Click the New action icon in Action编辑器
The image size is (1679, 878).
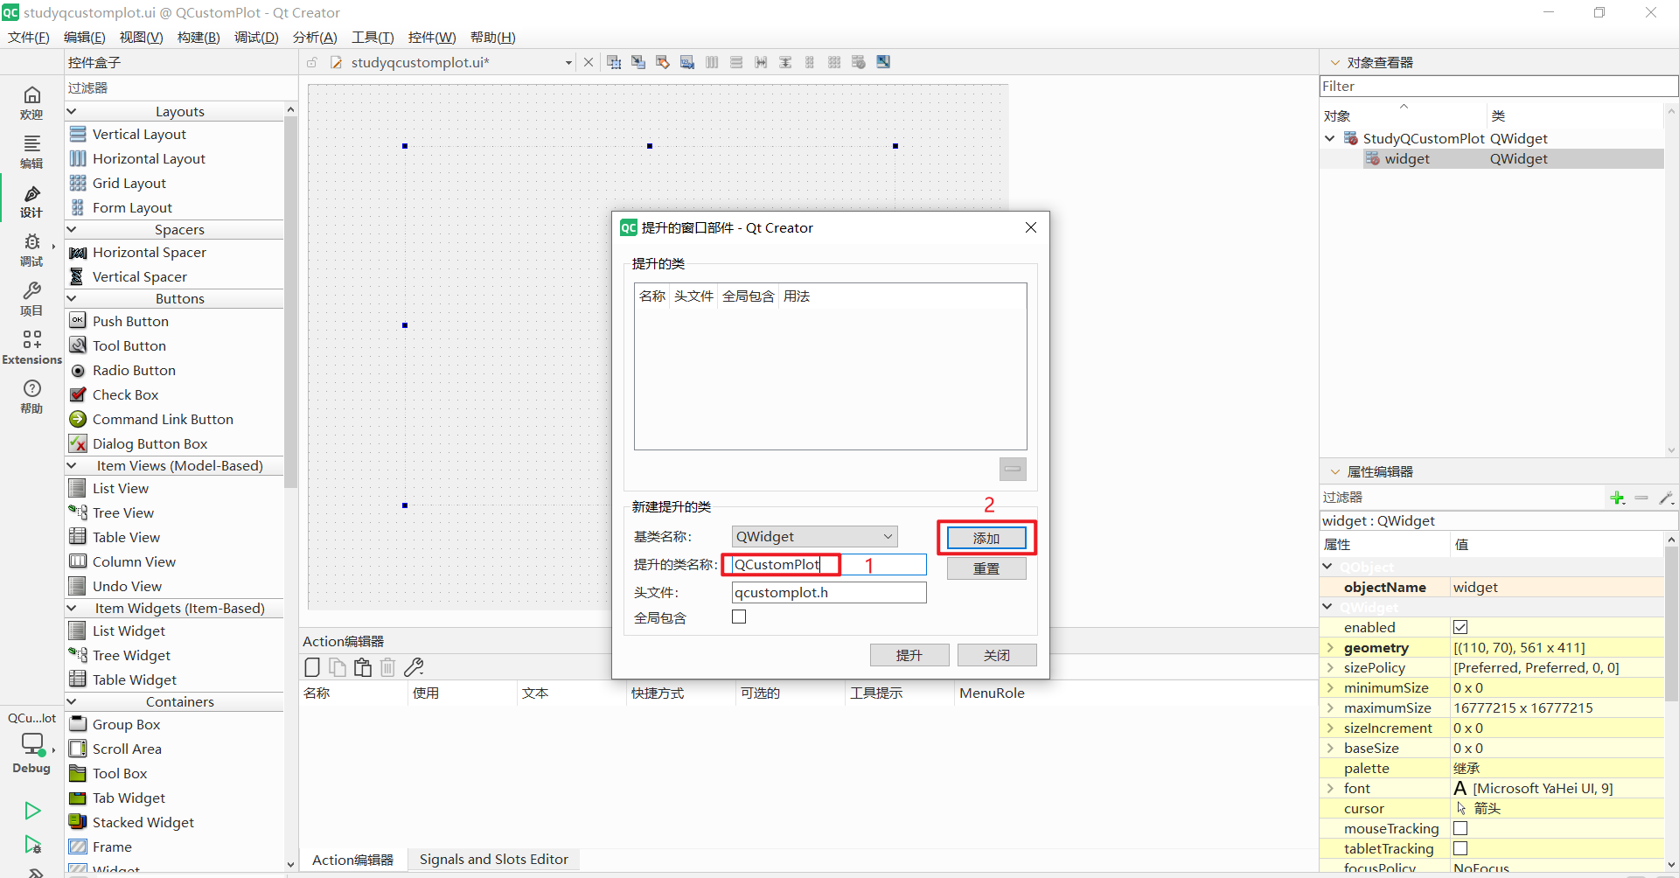click(x=312, y=667)
